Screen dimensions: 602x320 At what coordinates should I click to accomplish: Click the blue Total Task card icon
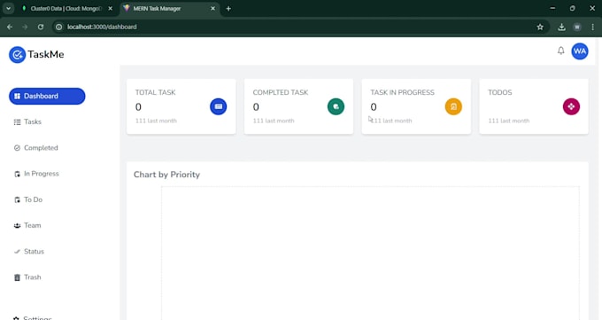click(218, 106)
